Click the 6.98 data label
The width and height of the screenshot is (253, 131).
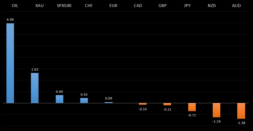[x=10, y=20]
